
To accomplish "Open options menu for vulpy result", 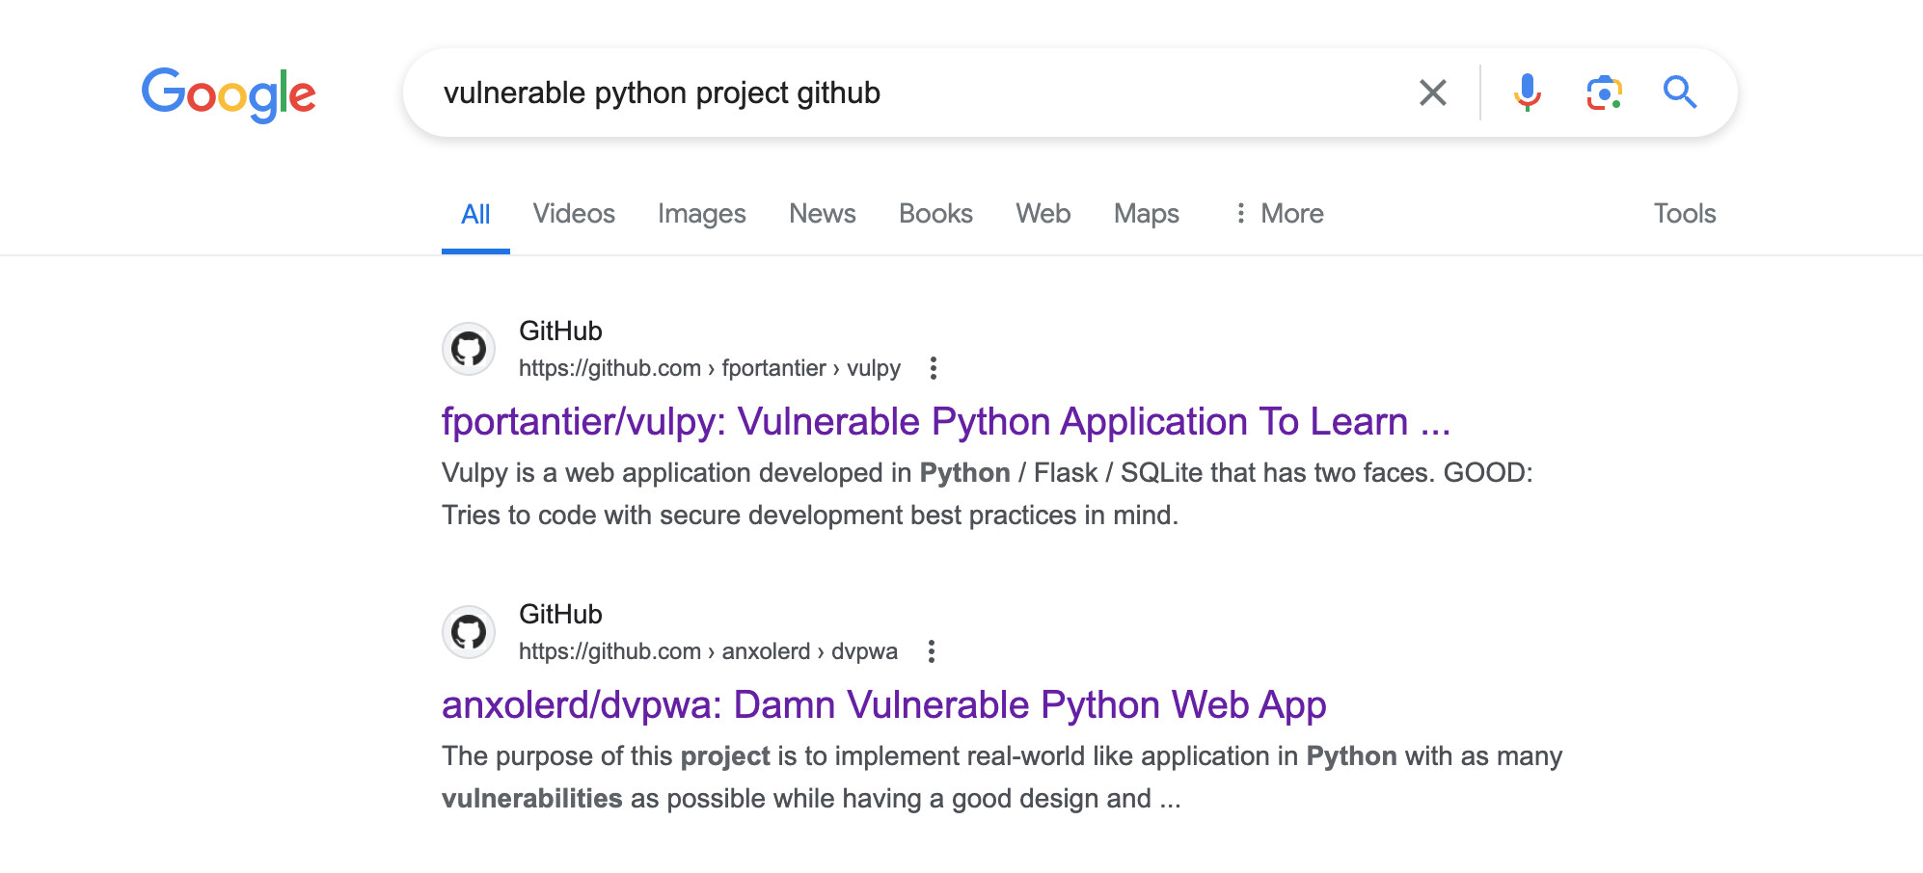I will (933, 368).
